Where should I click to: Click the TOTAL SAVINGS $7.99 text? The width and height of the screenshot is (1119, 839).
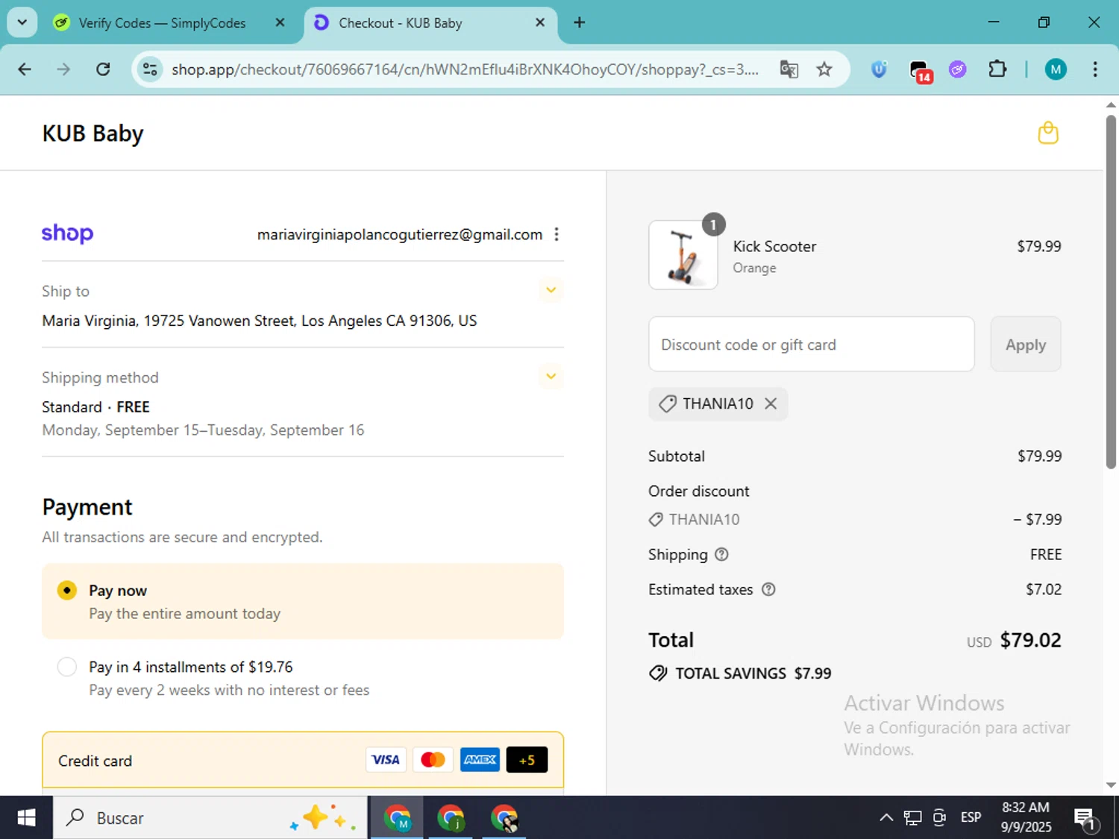(753, 673)
